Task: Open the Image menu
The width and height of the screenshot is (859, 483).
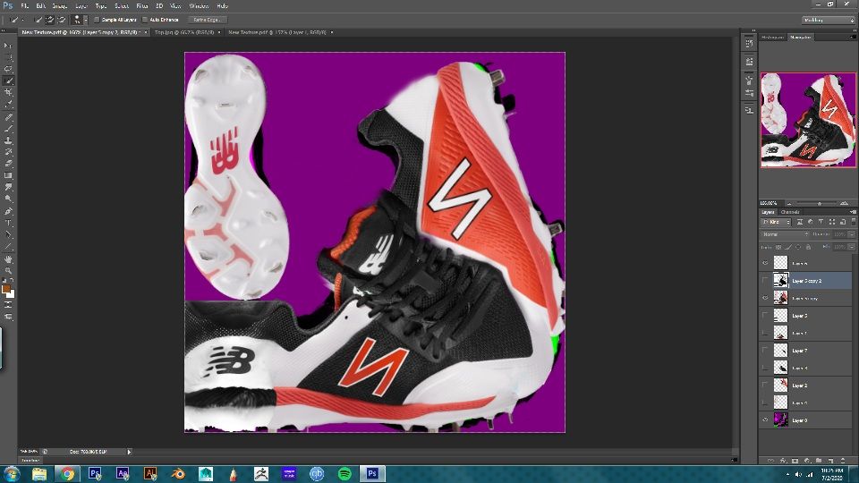Action: [59, 6]
